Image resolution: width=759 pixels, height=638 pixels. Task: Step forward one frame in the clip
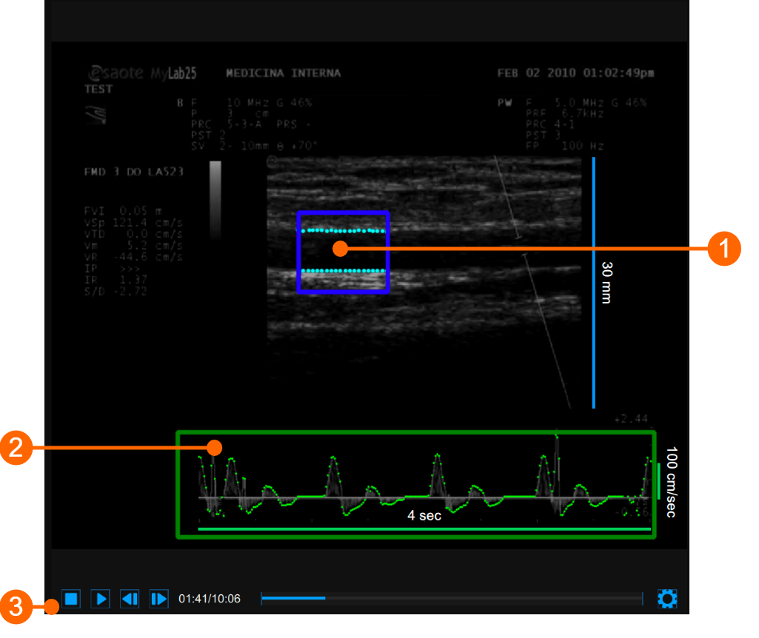tap(158, 599)
